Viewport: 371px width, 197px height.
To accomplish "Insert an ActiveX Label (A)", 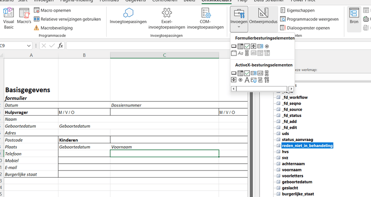I will [x=247, y=80].
